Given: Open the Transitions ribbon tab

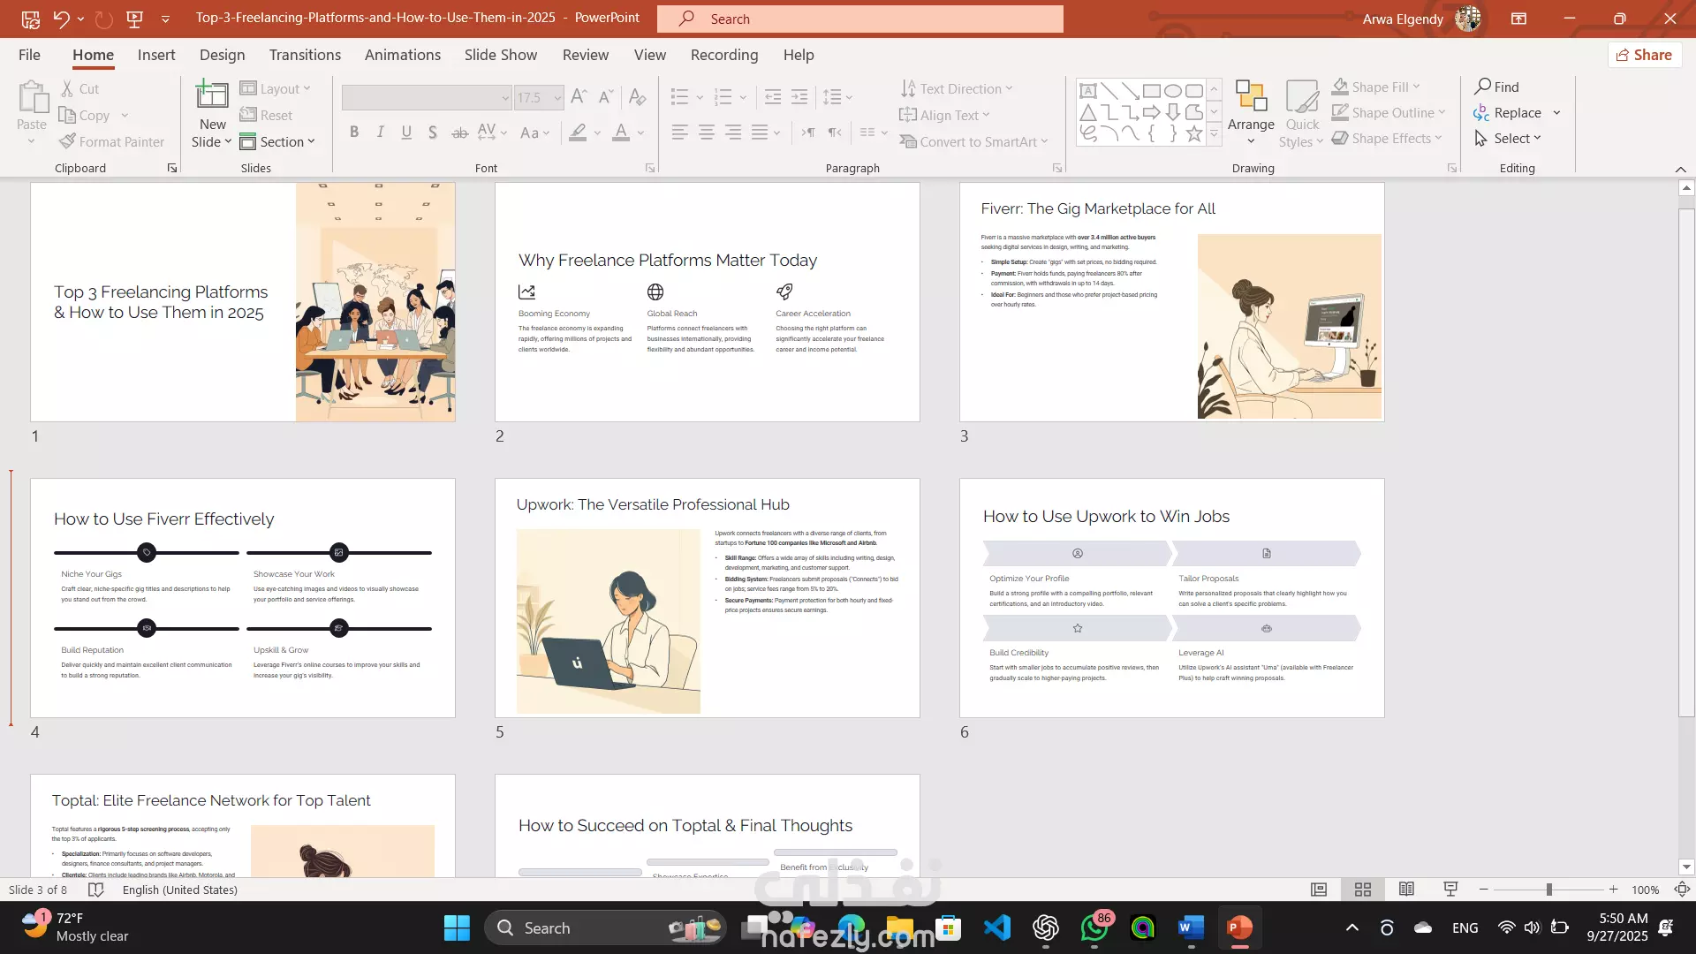Looking at the screenshot, I should coord(305,55).
